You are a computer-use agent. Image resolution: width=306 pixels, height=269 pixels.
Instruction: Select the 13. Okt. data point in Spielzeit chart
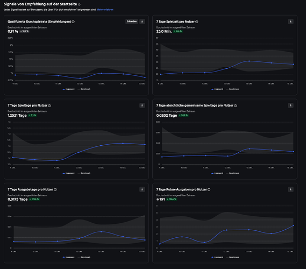(x=249, y=61)
